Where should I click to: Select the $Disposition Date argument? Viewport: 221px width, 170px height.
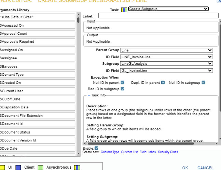pos(37,107)
